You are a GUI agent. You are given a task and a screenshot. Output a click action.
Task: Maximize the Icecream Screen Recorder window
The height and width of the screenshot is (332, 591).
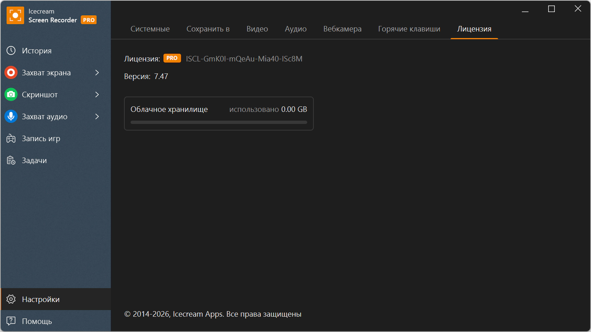coord(552,9)
